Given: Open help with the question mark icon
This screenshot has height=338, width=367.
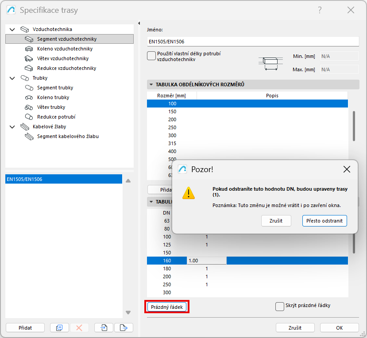Looking at the screenshot, I should coord(320,10).
